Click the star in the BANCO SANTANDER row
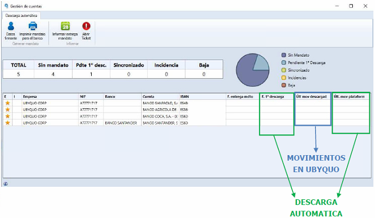The image size is (375, 218). coord(8,123)
